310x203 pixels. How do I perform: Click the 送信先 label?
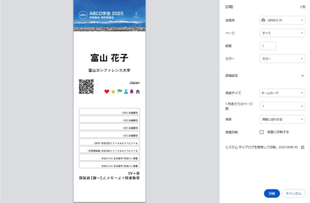pos(230,20)
